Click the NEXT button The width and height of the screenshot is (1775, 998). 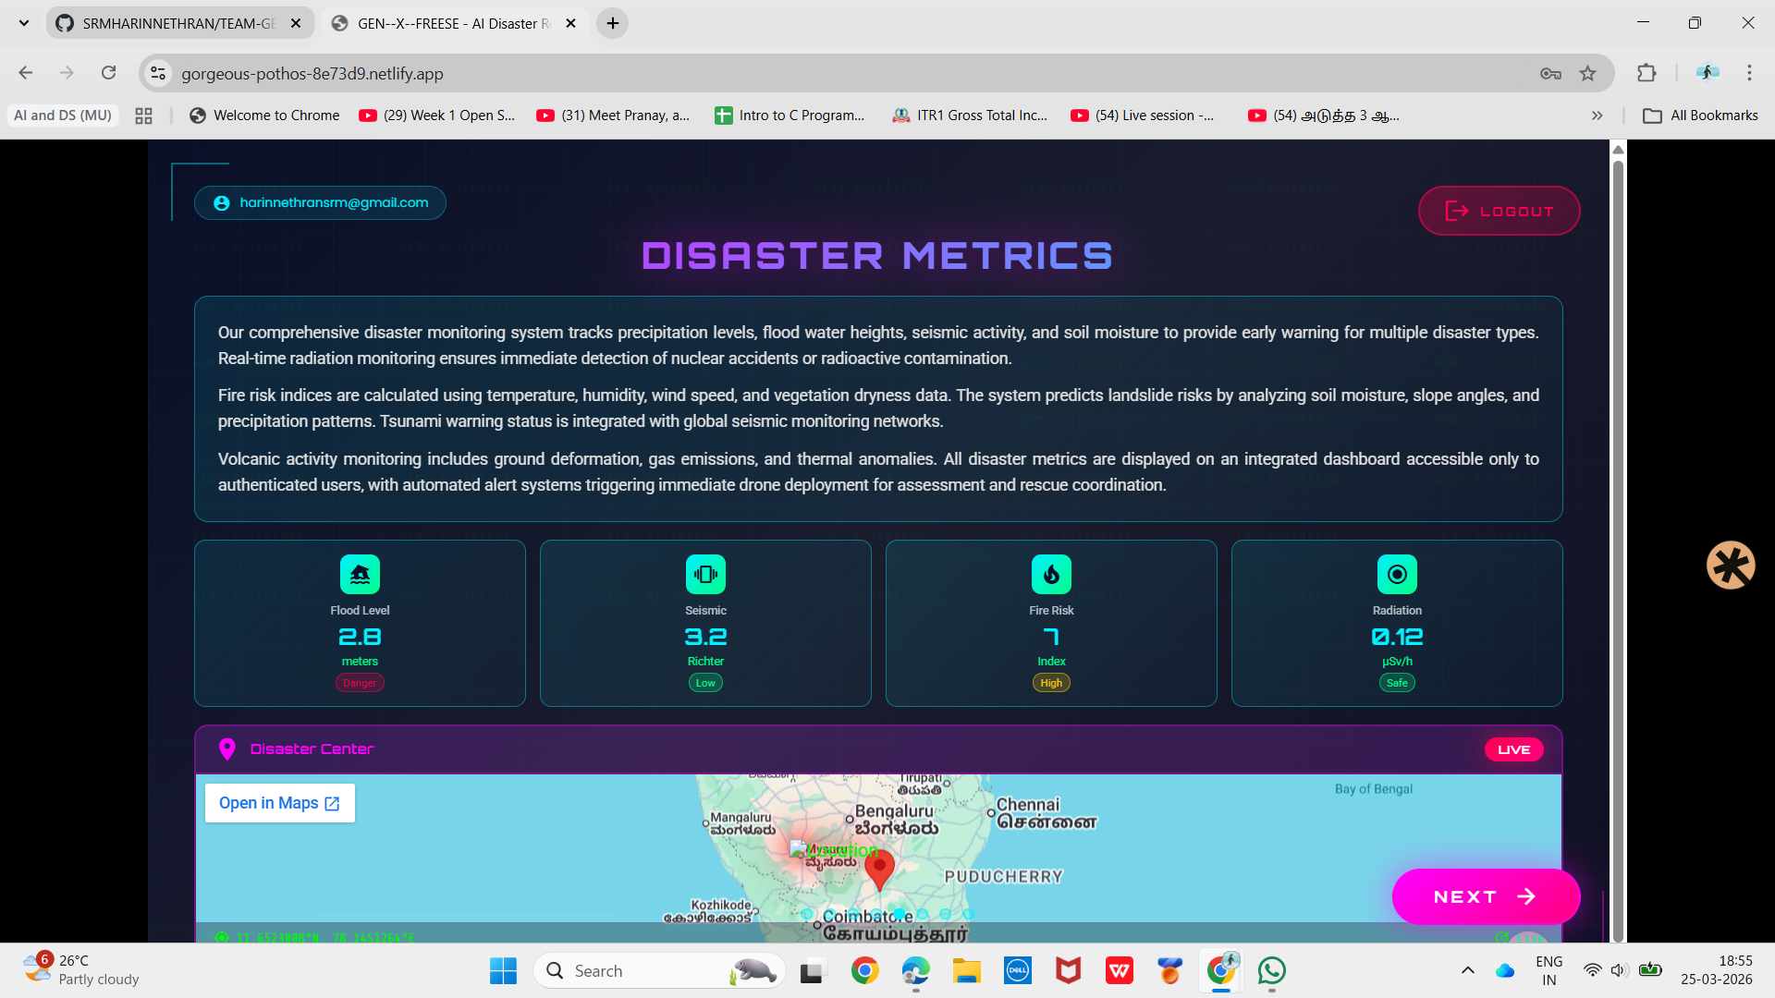[1485, 896]
